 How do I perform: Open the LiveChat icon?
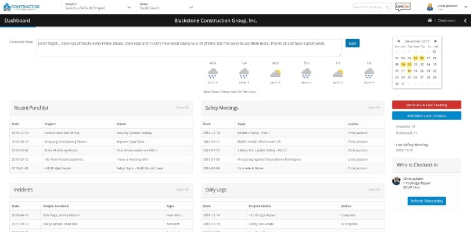coord(403,7)
